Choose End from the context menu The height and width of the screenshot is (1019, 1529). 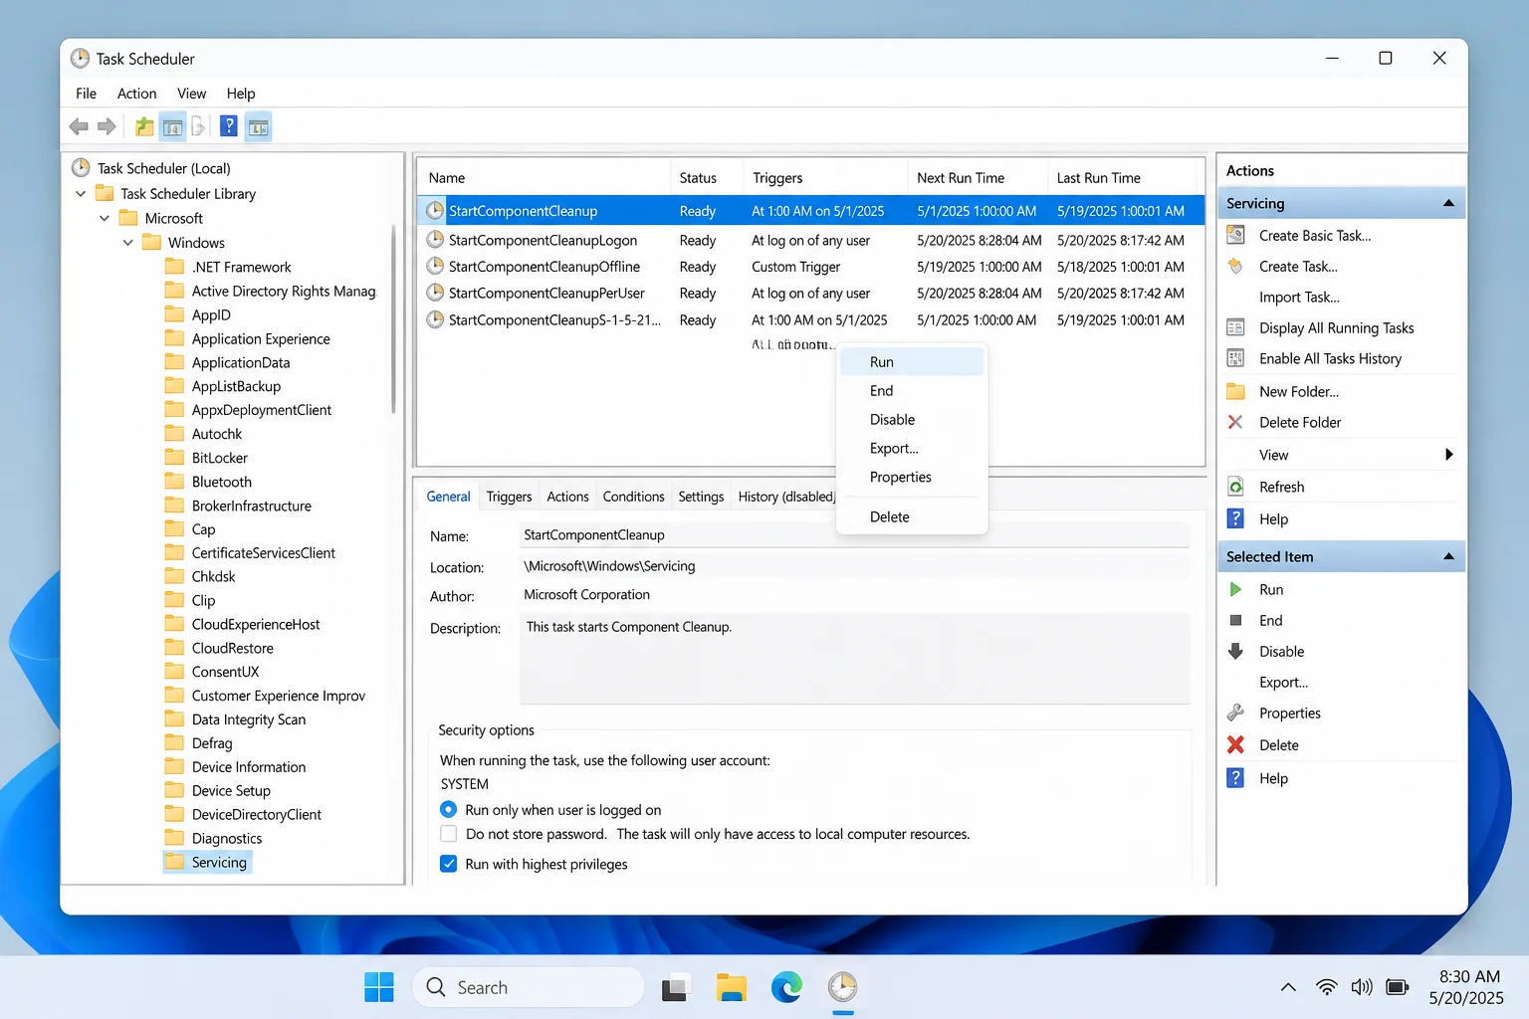pyautogui.click(x=912, y=391)
